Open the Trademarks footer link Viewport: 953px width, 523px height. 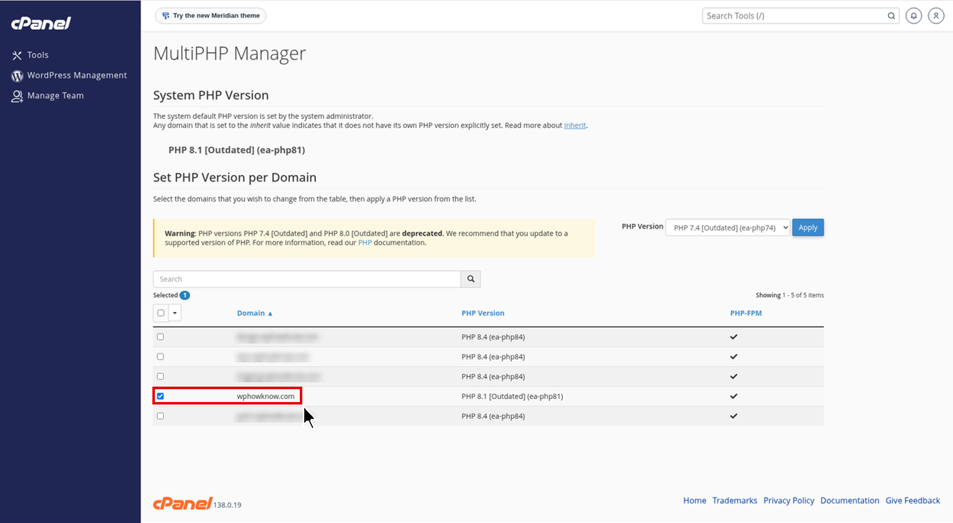[x=735, y=501]
